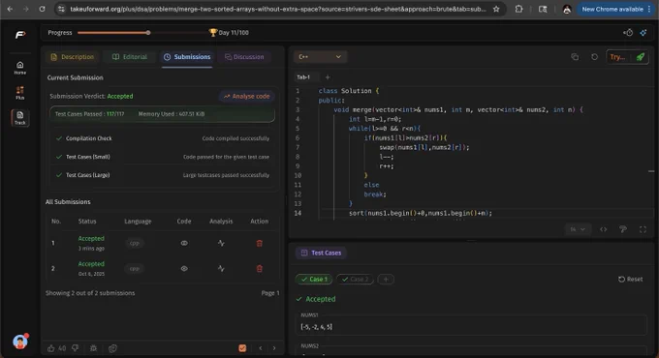The width and height of the screenshot is (659, 358).
Task: Open the Test Cases tab
Action: coord(321,253)
